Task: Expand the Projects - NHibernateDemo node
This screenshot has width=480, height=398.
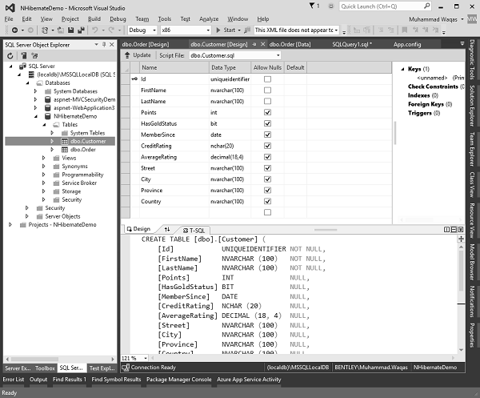Action: pyautogui.click(x=10, y=224)
